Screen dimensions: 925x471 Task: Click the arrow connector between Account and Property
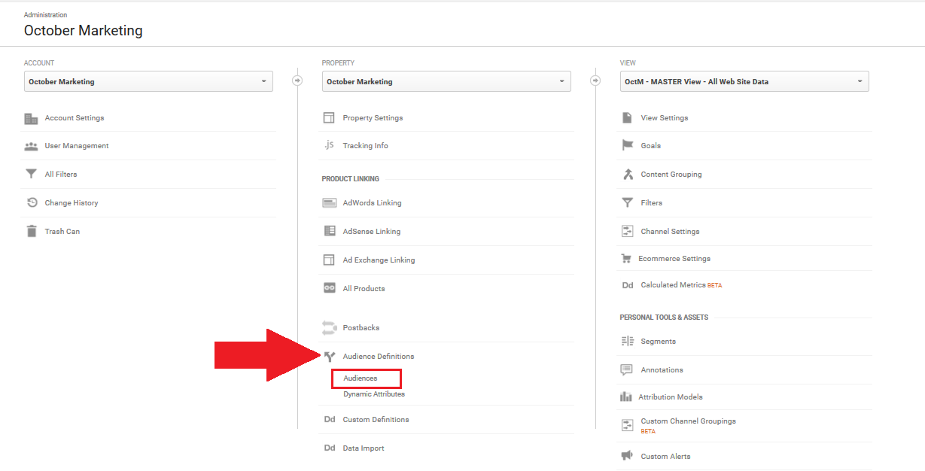click(297, 81)
